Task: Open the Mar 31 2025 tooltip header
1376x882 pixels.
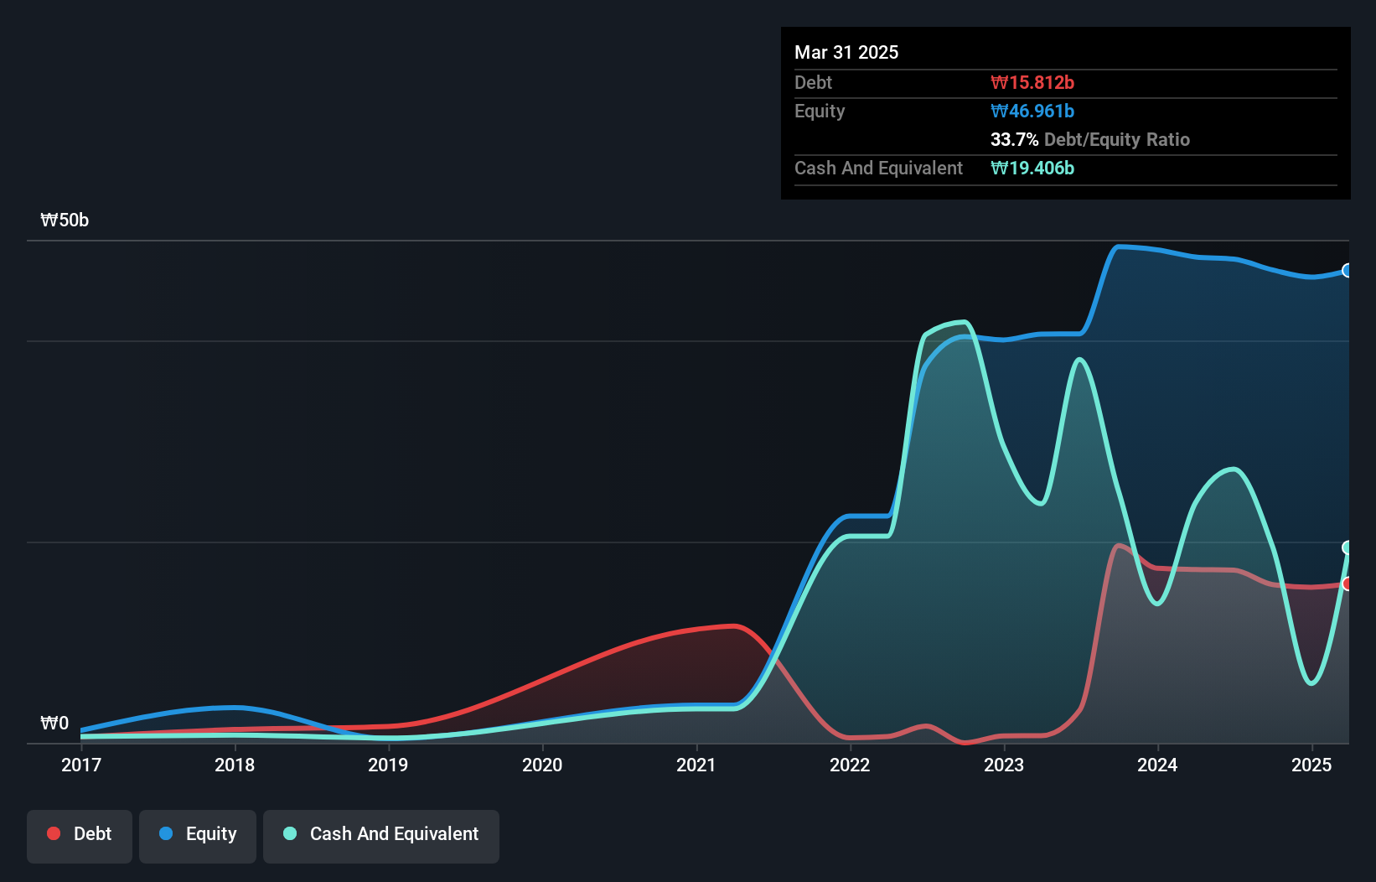Action: [x=846, y=52]
